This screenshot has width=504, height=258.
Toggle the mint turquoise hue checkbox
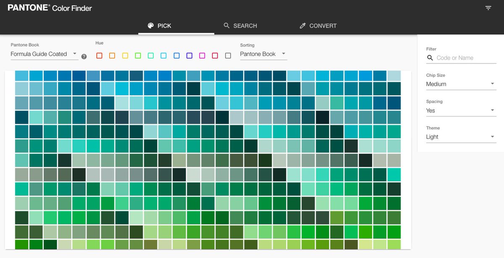click(151, 55)
